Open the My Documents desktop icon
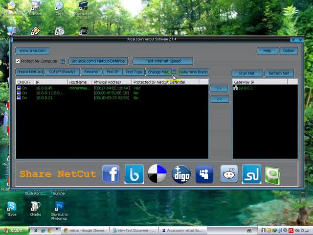The image size is (313, 235). pyautogui.click(x=12, y=8)
